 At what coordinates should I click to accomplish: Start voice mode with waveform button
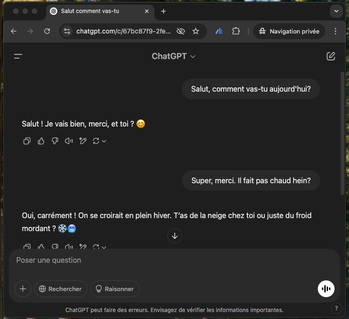[x=326, y=289]
